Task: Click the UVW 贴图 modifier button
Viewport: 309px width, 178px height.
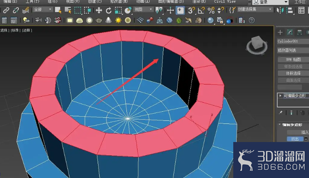Action: point(293,59)
